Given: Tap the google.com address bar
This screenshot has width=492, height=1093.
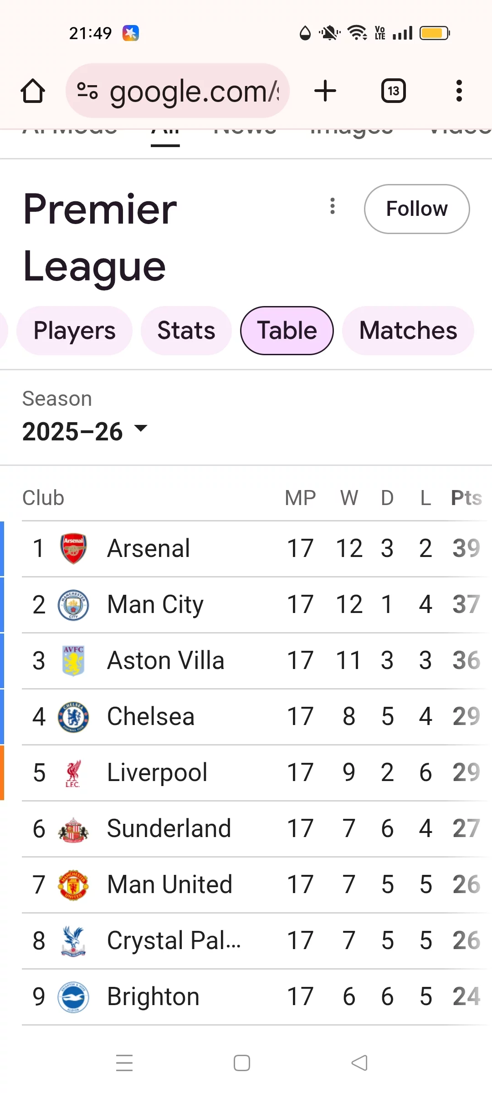Looking at the screenshot, I should point(194,91).
